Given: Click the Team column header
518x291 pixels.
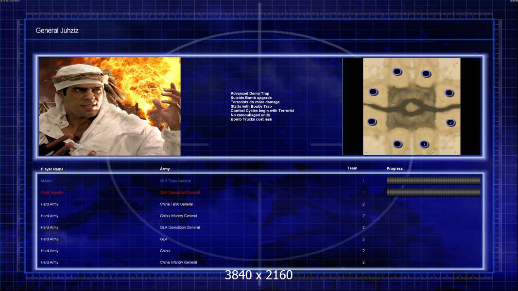Looking at the screenshot, I should point(352,168).
